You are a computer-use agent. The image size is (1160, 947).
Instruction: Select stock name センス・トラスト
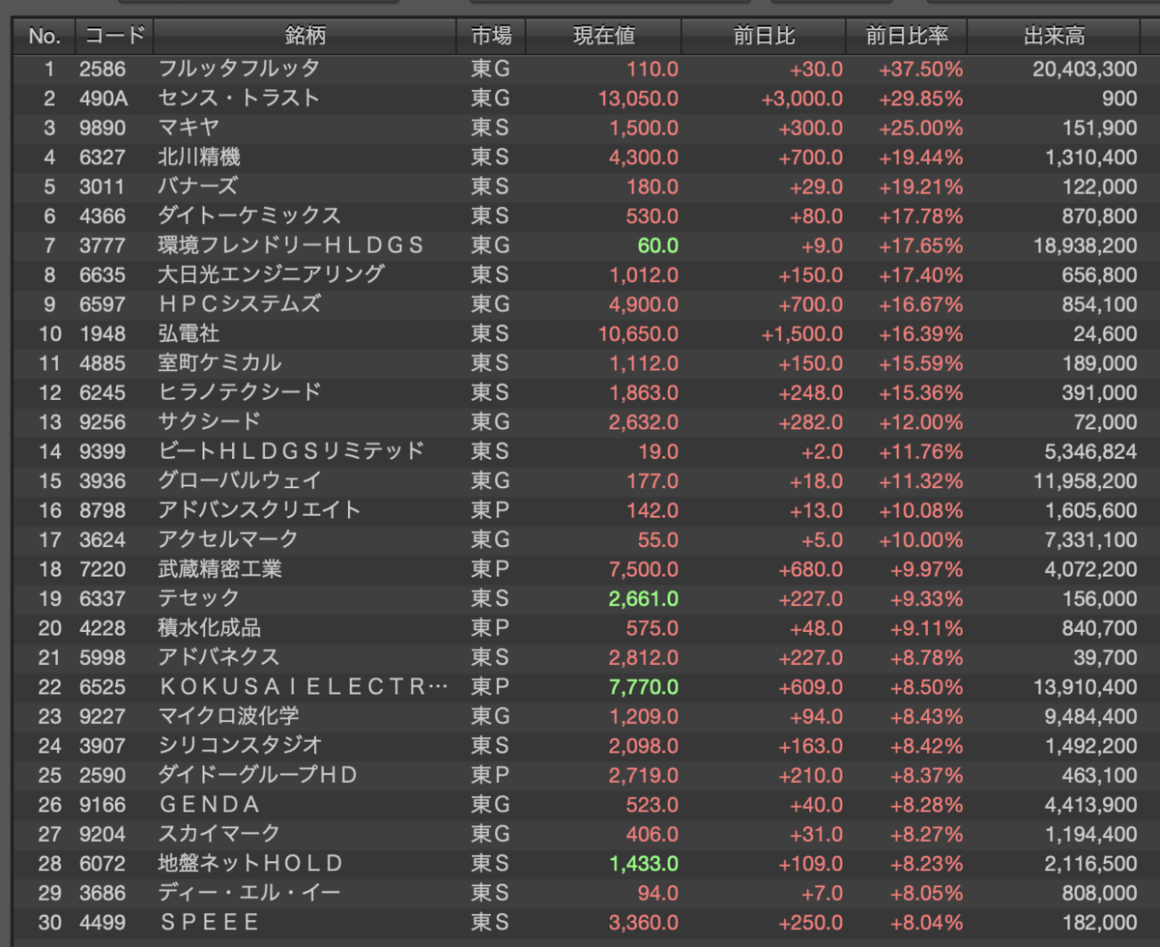[239, 99]
